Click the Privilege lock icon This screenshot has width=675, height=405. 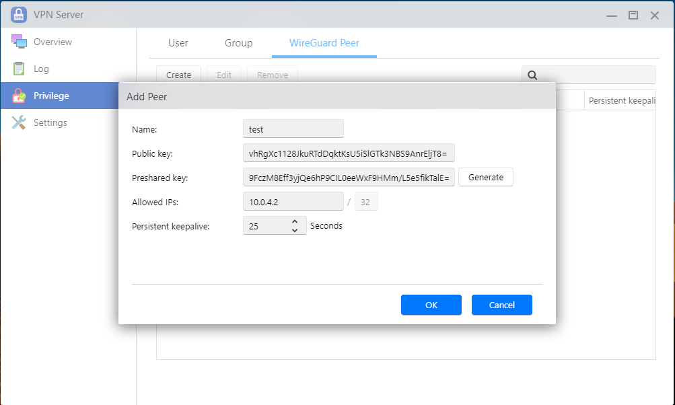[19, 96]
